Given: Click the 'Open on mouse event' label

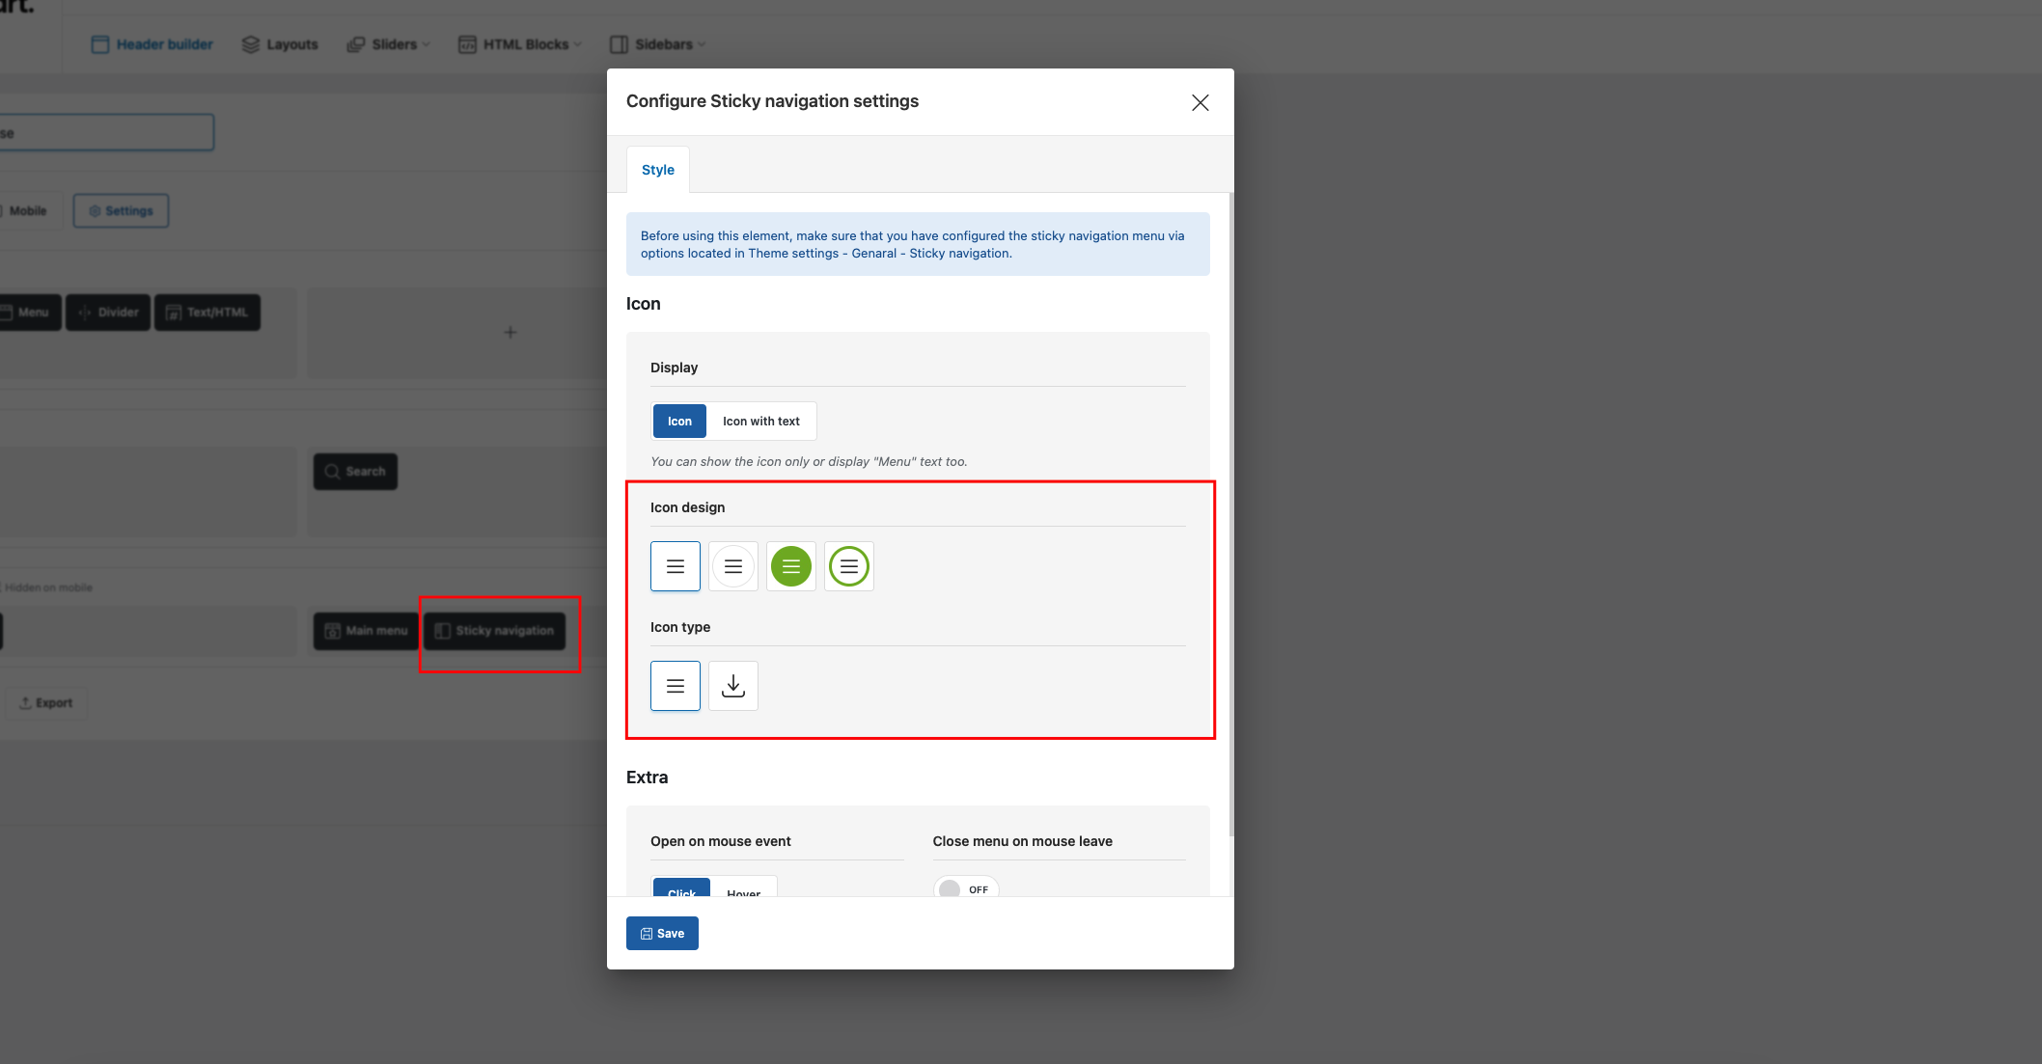Looking at the screenshot, I should (x=721, y=841).
